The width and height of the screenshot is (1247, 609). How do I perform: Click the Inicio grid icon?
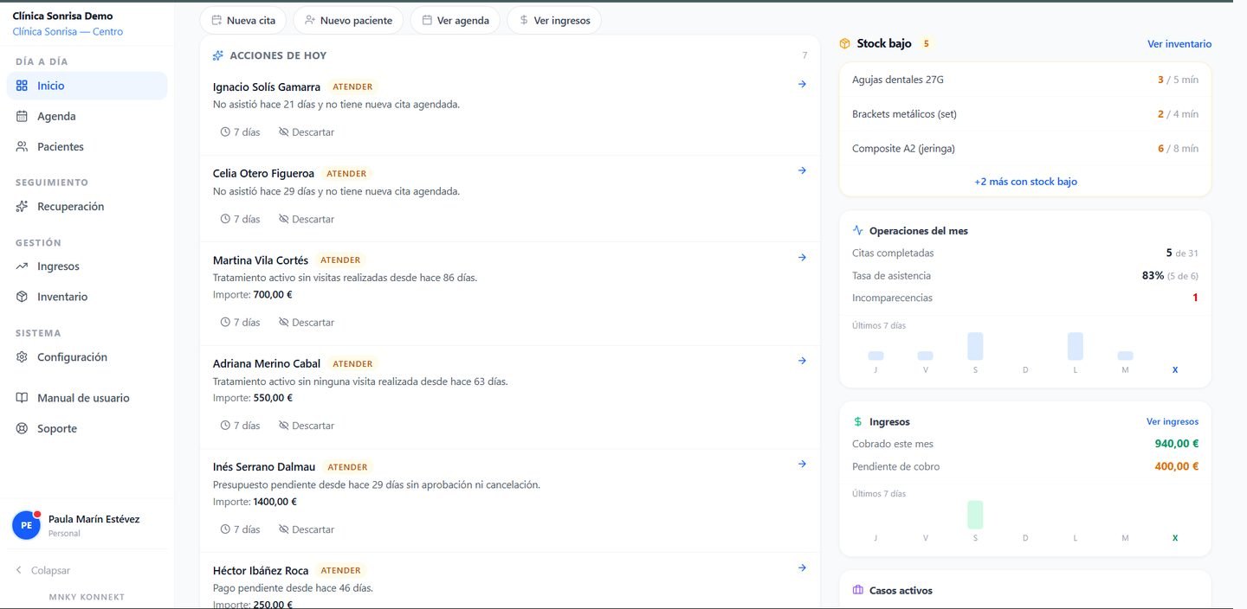tap(22, 86)
